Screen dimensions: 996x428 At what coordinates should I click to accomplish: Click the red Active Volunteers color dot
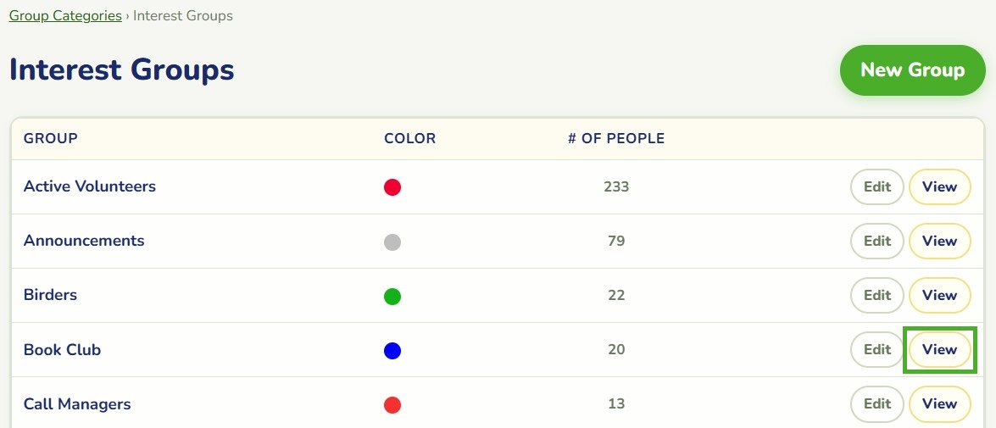392,187
